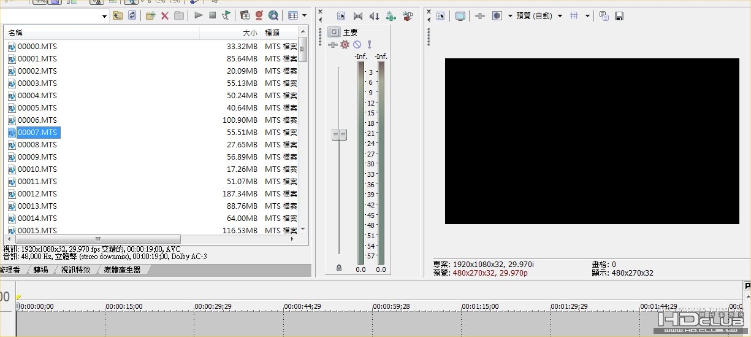The image size is (751, 337).
Task: Collapse the mixer panel with the arrow
Action: pyautogui.click(x=320, y=20)
